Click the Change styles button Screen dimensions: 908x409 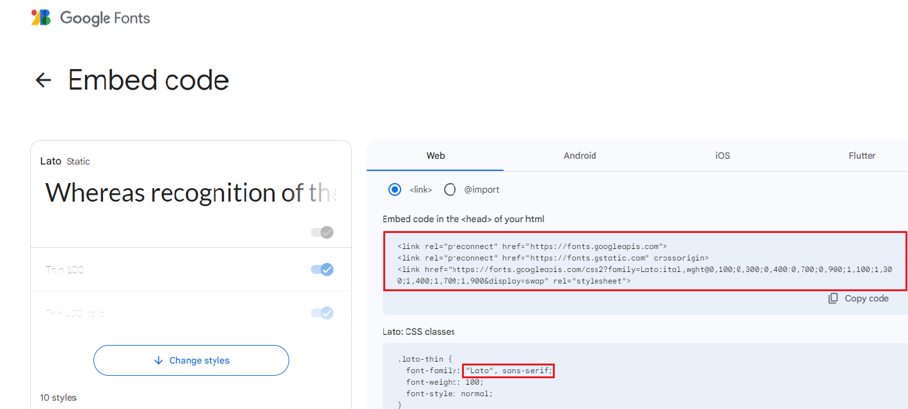191,360
